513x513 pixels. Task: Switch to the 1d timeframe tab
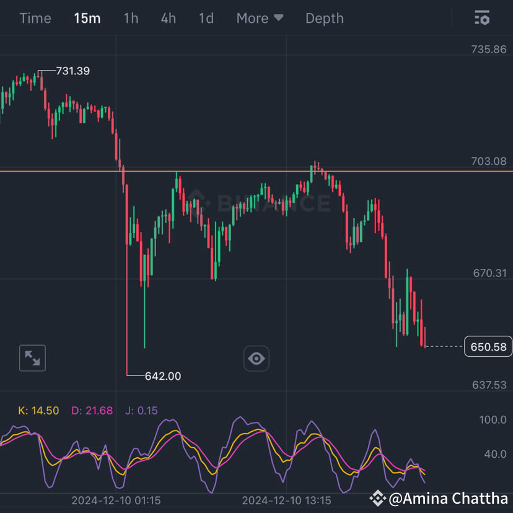206,18
